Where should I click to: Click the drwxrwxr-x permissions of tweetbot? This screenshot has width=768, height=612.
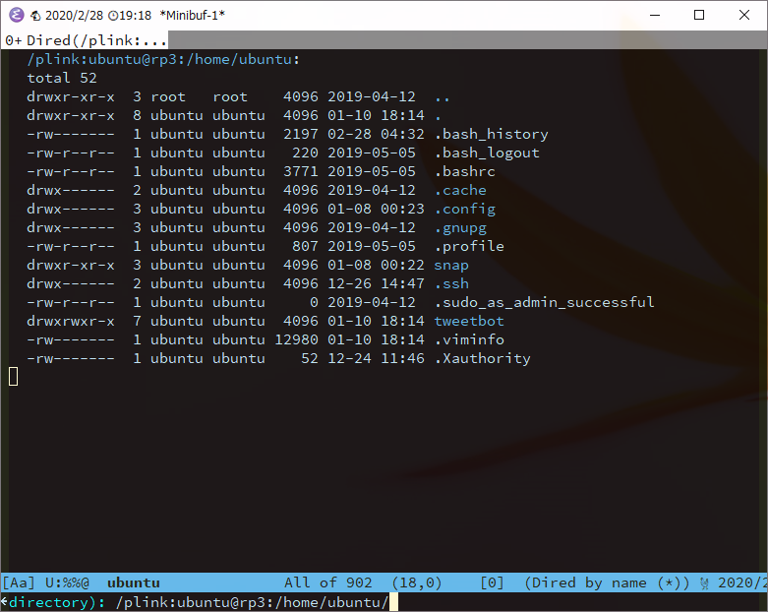(x=71, y=321)
